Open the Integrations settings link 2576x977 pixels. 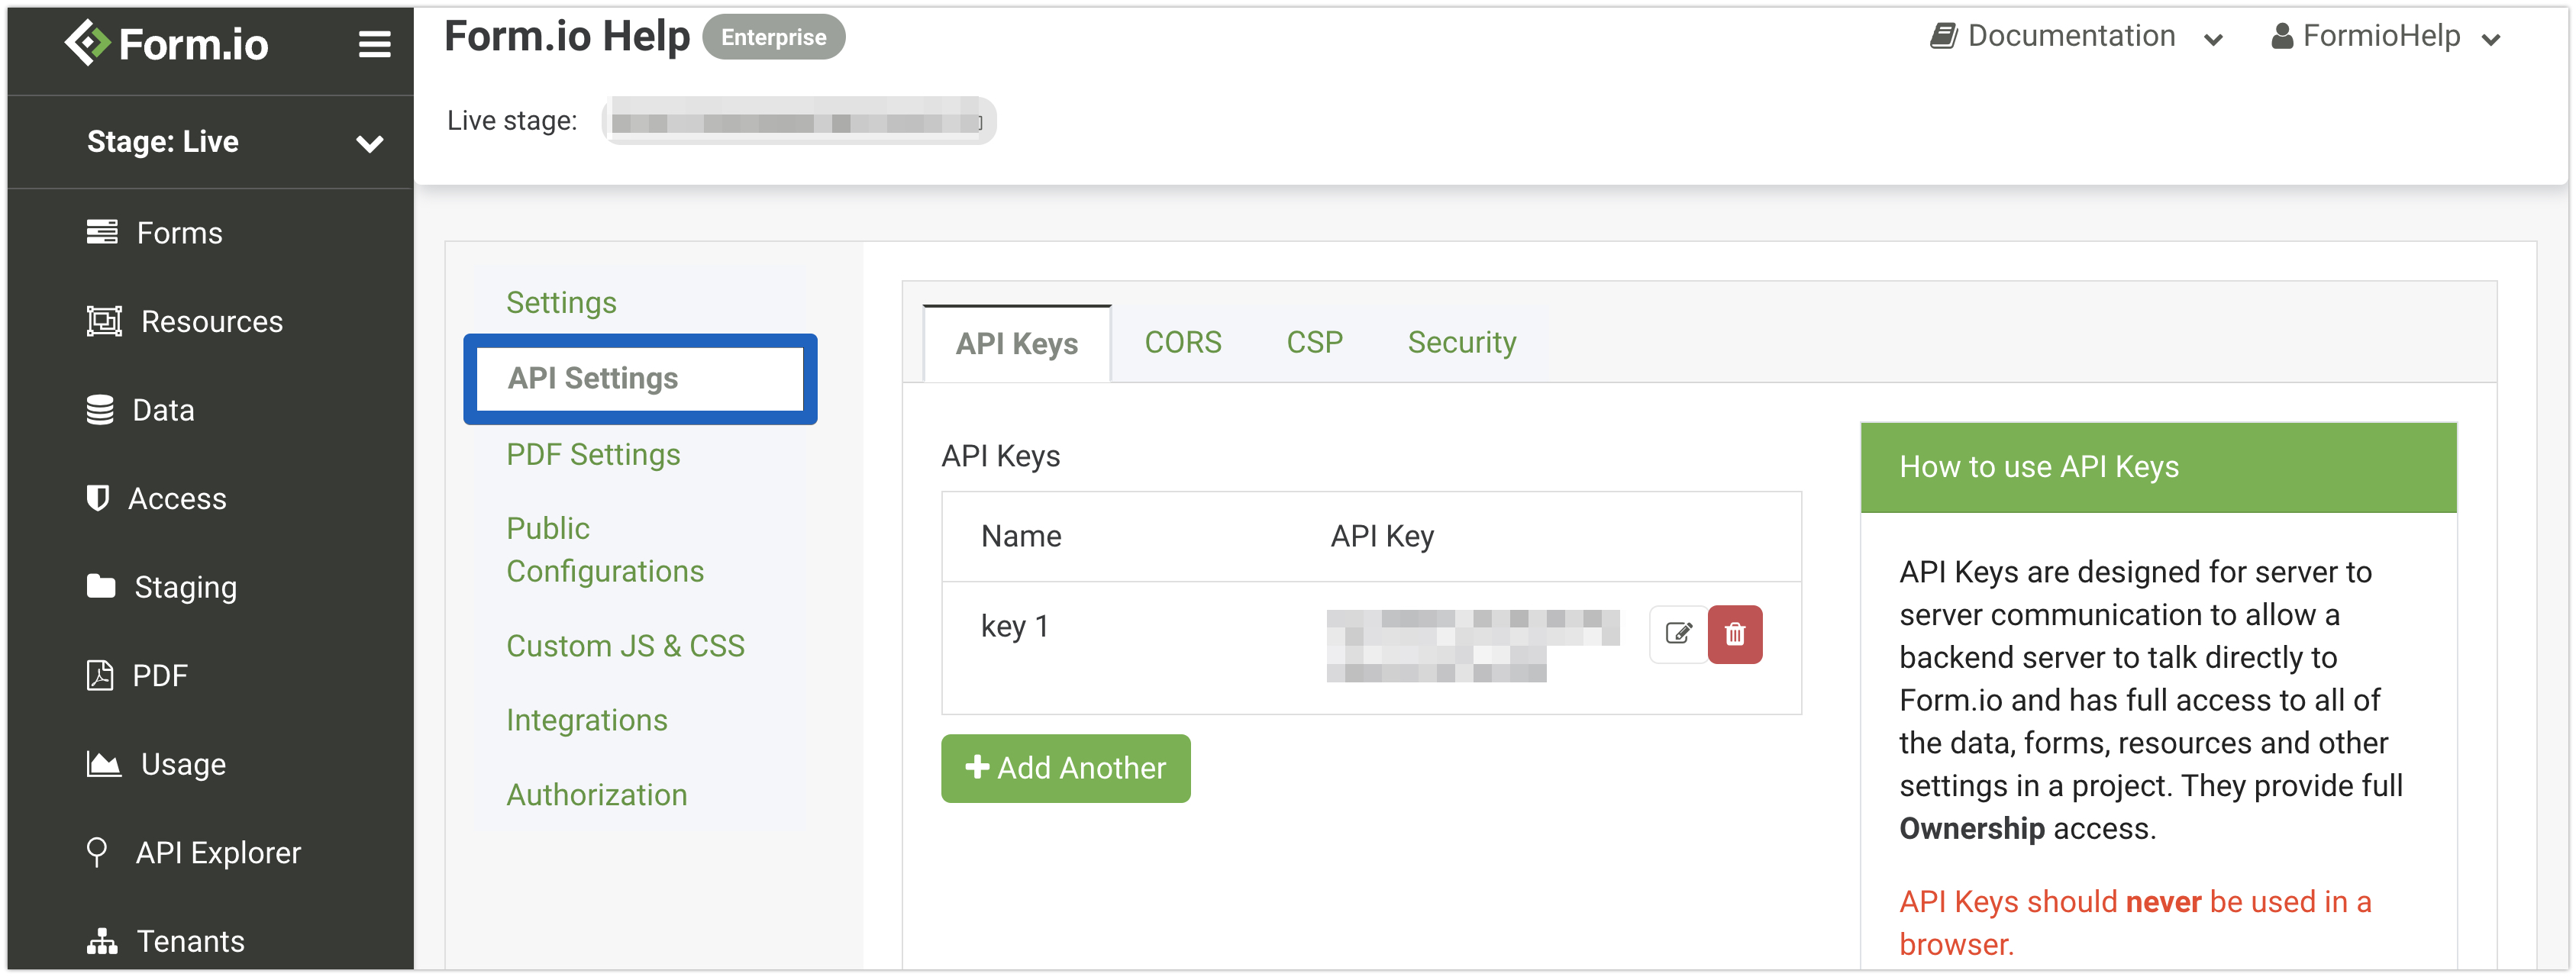pos(586,720)
